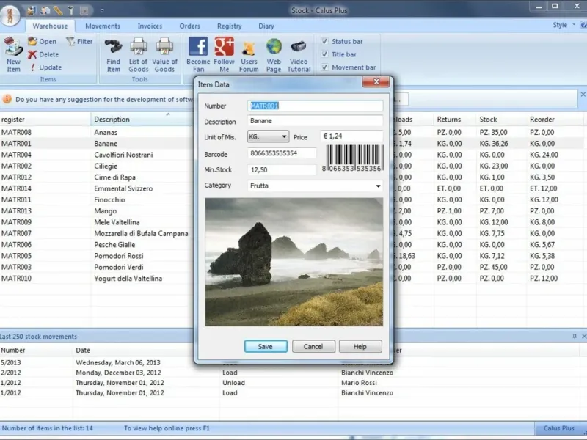Viewport: 587px width, 440px height.
Task: Open the List of Goods printer icon
Action: pos(139,47)
